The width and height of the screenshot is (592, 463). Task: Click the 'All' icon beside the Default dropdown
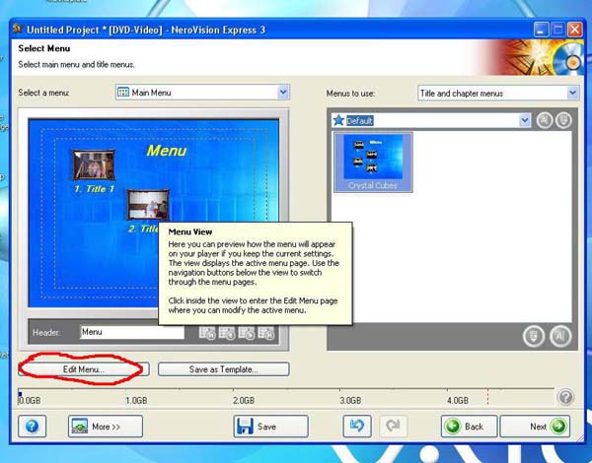click(544, 120)
